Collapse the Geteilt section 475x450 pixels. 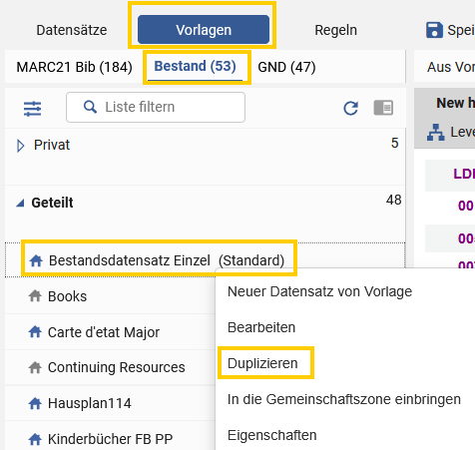coord(21,203)
